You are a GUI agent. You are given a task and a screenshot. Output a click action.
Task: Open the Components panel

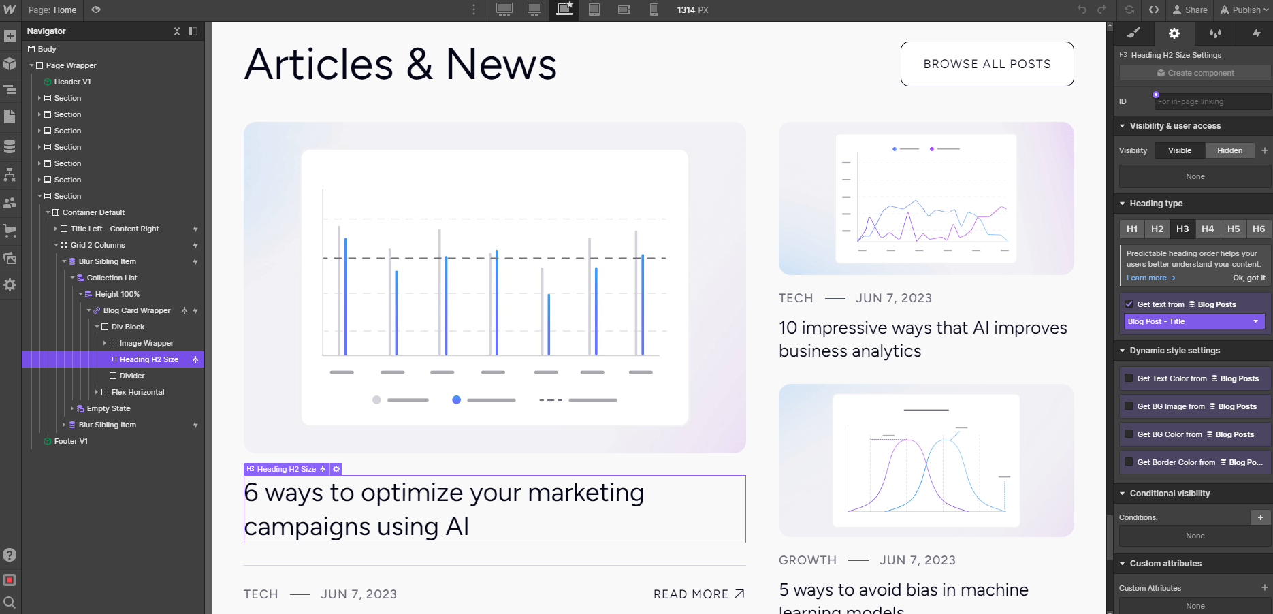tap(10, 65)
